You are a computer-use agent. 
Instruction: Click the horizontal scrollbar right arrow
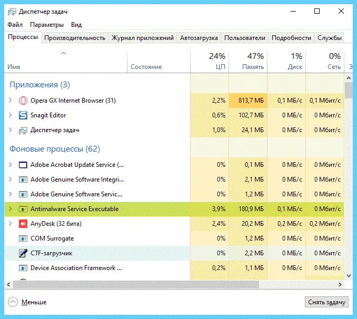tap(340, 284)
